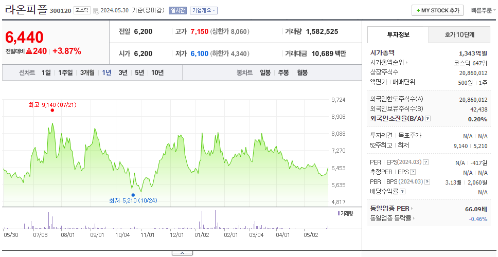Click the 하한가 4,340 text
The width and height of the screenshot is (498, 257).
point(229,54)
